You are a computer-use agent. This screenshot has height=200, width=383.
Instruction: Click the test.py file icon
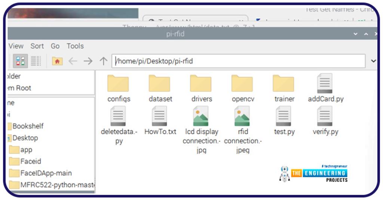[284, 117]
